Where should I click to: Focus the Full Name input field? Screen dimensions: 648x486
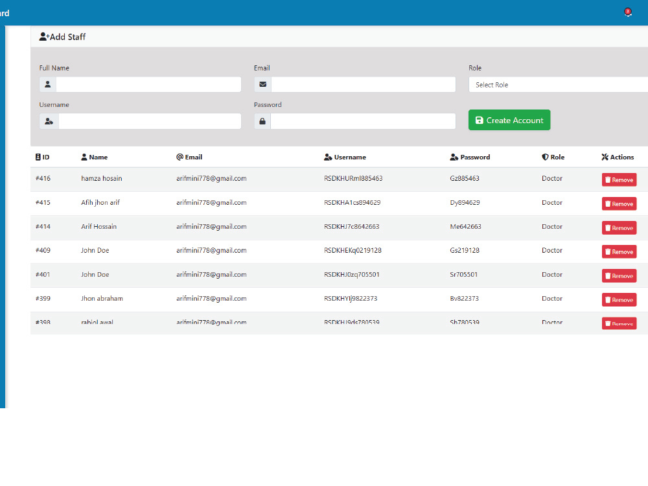[x=148, y=84]
